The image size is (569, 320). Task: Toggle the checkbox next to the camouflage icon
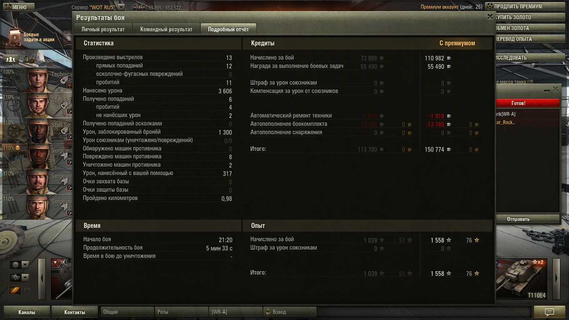tap(27, 290)
